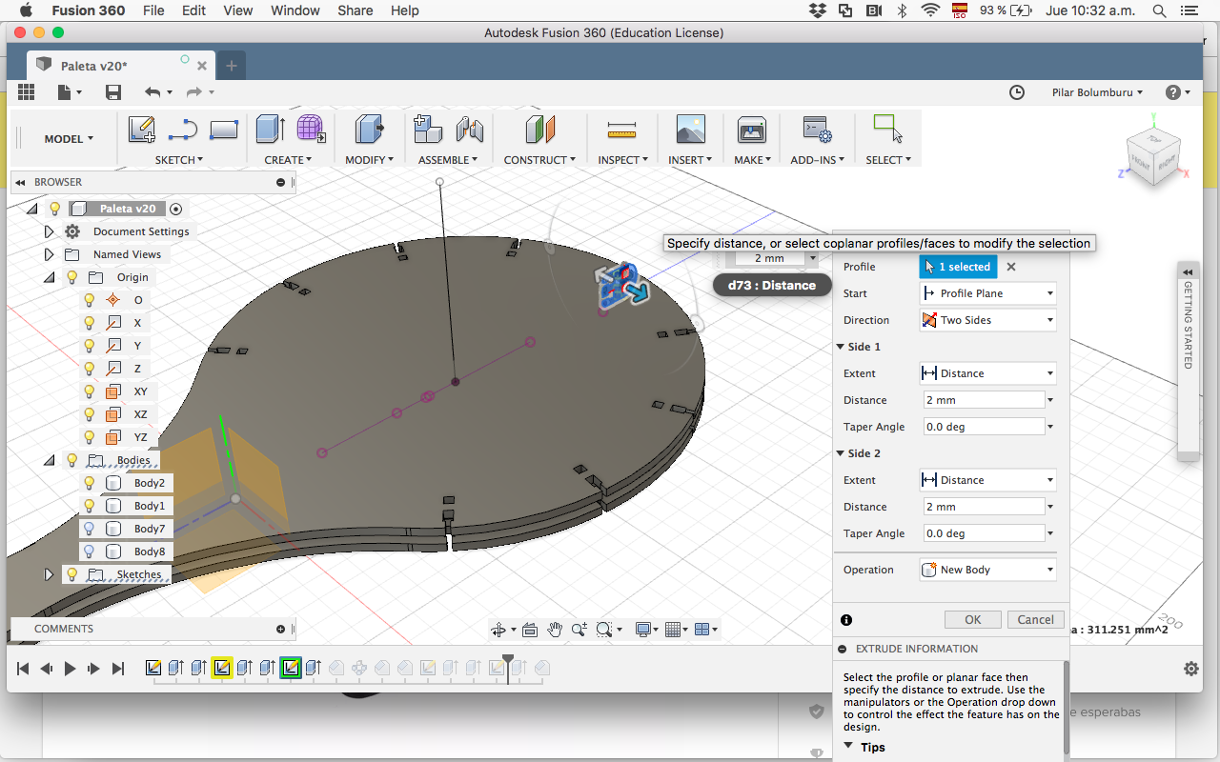This screenshot has width=1220, height=762.
Task: Collapse the Side 1 section
Action: 841,347
